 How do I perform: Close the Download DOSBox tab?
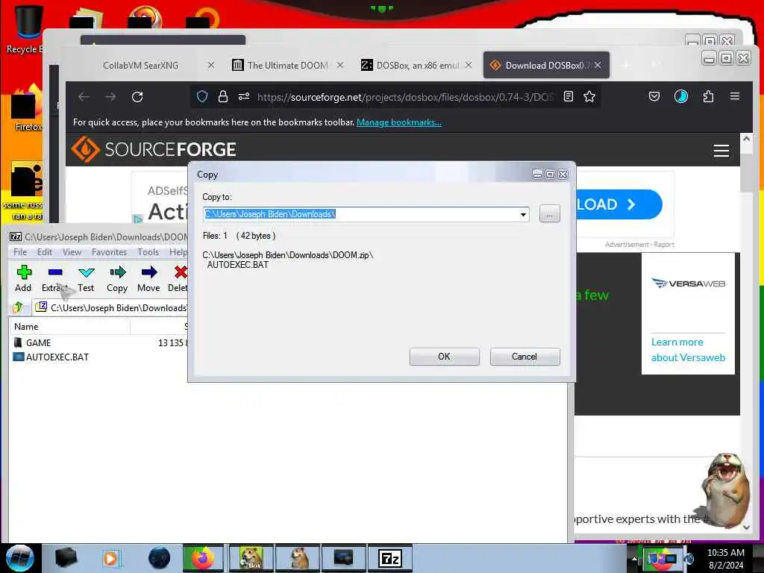coord(598,65)
